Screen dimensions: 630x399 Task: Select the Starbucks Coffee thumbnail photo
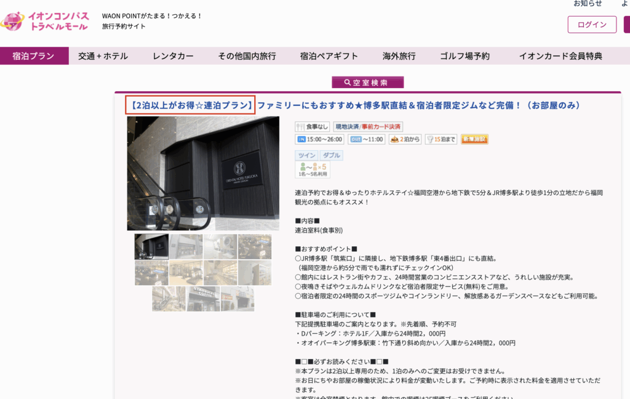click(203, 299)
